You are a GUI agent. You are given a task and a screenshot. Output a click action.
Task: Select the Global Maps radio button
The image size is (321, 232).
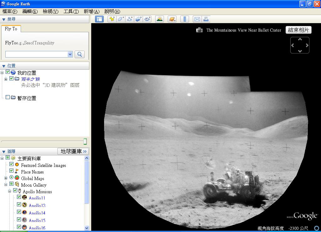(x=12, y=177)
